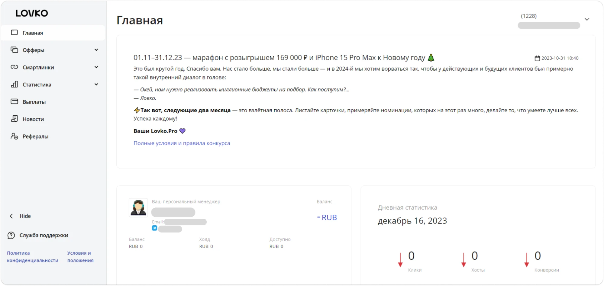Click the Hide left chevron icon
Image resolution: width=604 pixels, height=286 pixels.
click(11, 216)
